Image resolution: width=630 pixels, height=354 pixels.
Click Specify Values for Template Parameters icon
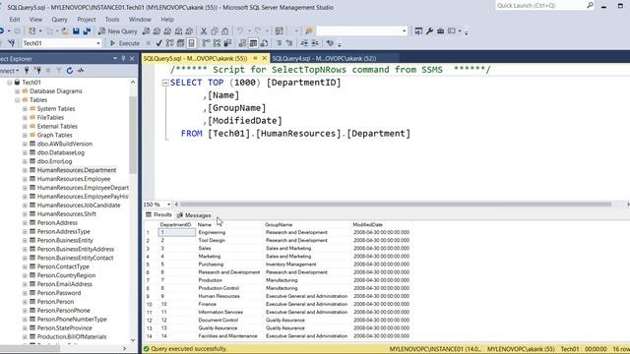(330, 43)
